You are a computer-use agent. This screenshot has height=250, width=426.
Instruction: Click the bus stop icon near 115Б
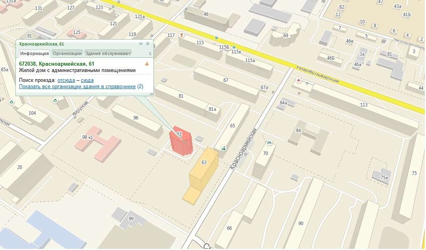click(216, 38)
